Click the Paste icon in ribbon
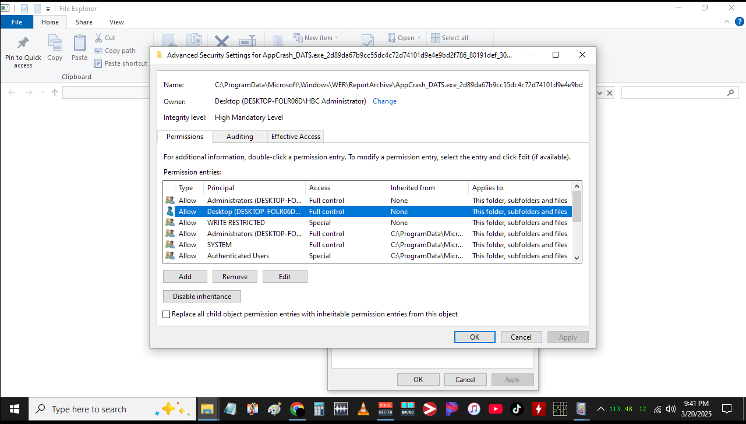 (x=79, y=43)
